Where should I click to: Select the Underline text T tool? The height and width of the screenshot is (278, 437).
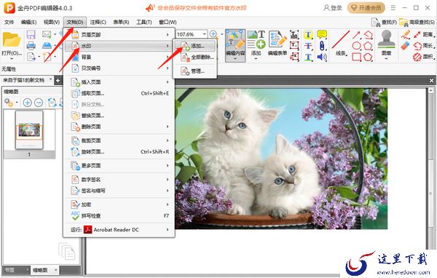[308, 57]
